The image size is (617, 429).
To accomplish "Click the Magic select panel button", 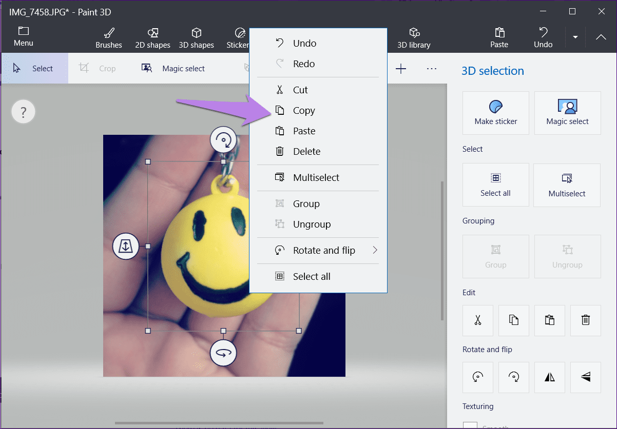I will 567,113.
